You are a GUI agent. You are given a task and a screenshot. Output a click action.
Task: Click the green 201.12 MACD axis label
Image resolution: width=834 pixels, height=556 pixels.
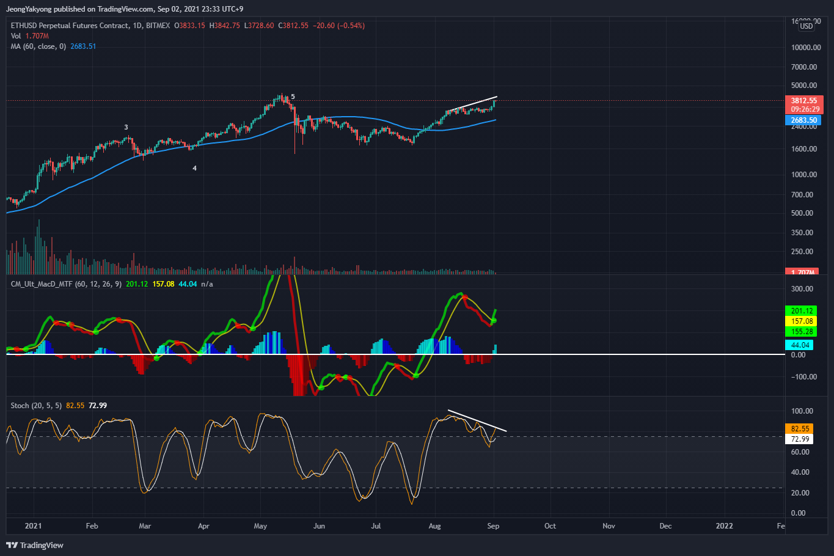800,311
